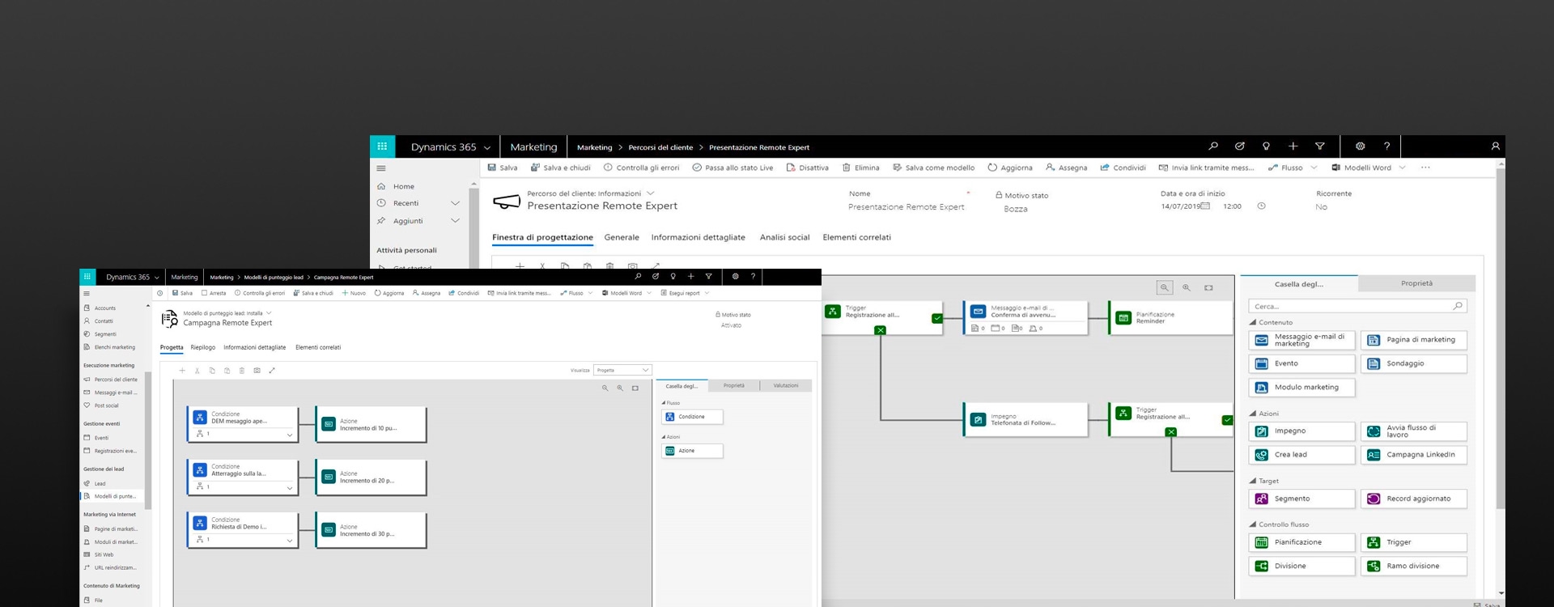1554x607 pixels.
Task: Switch to Analisi social tab
Action: coord(784,237)
